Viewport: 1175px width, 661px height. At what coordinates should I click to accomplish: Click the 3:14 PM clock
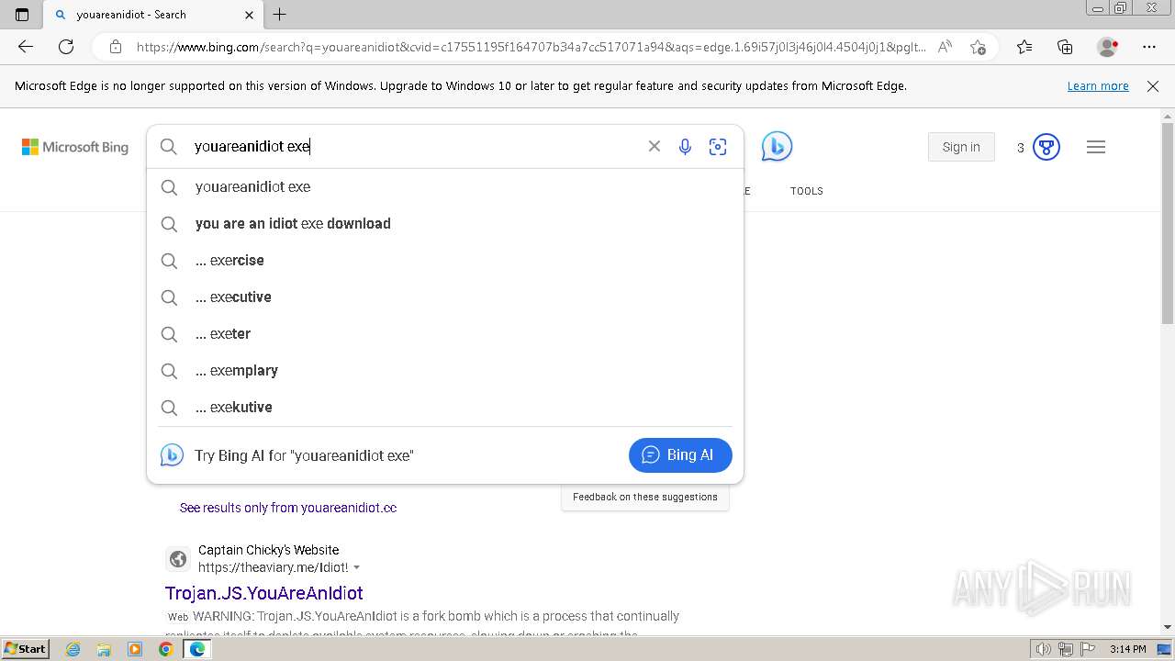1127,649
